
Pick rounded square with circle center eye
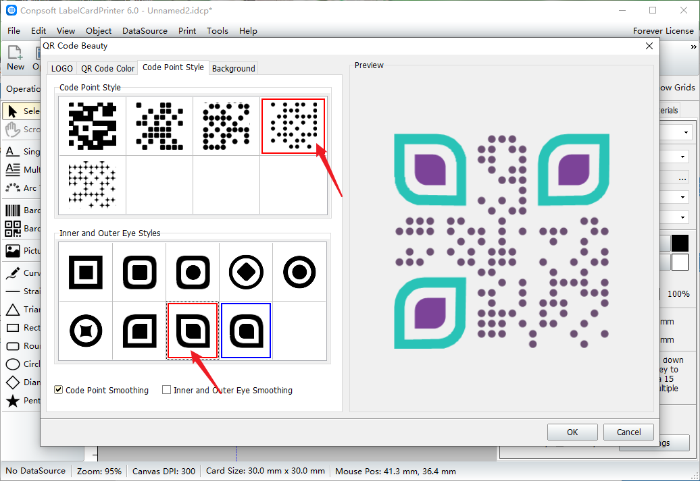[193, 272]
